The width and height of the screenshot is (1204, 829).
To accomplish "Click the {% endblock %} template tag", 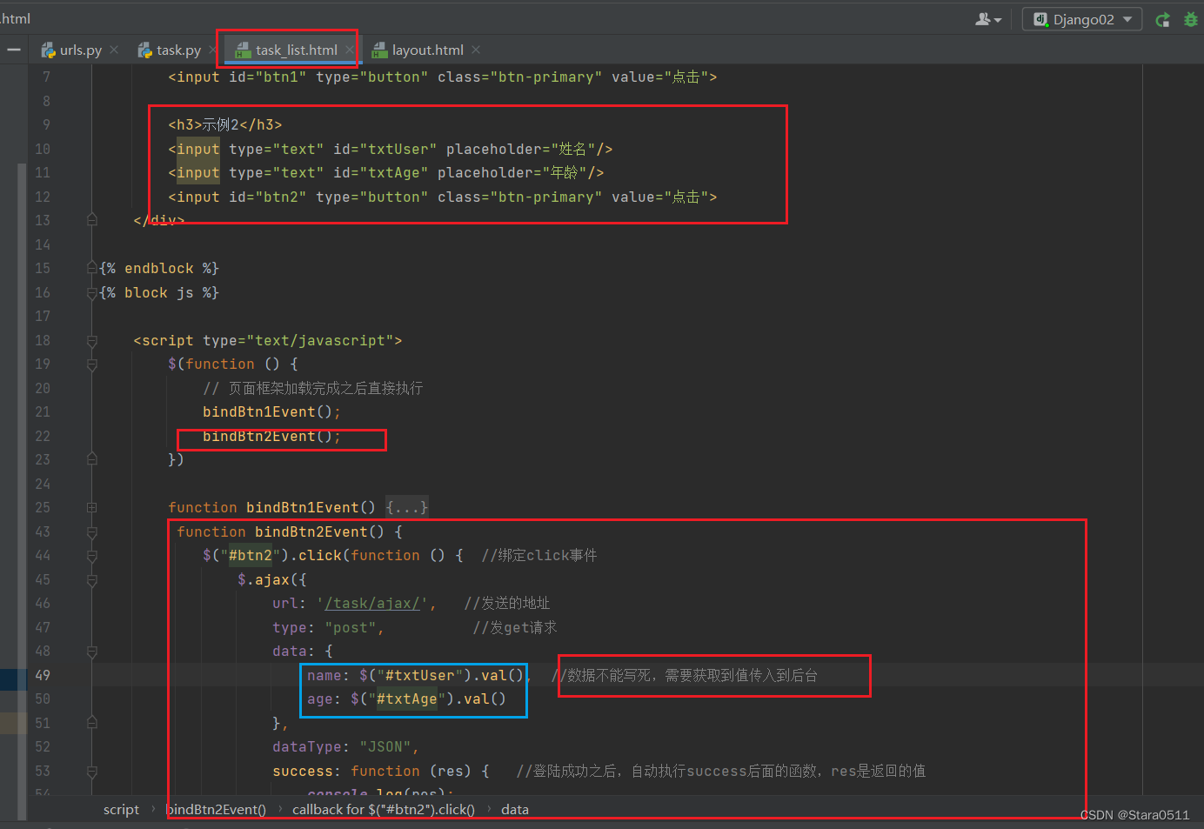I will tap(159, 268).
